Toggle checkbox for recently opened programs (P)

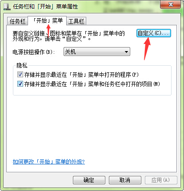pyautogui.click(x=20, y=75)
